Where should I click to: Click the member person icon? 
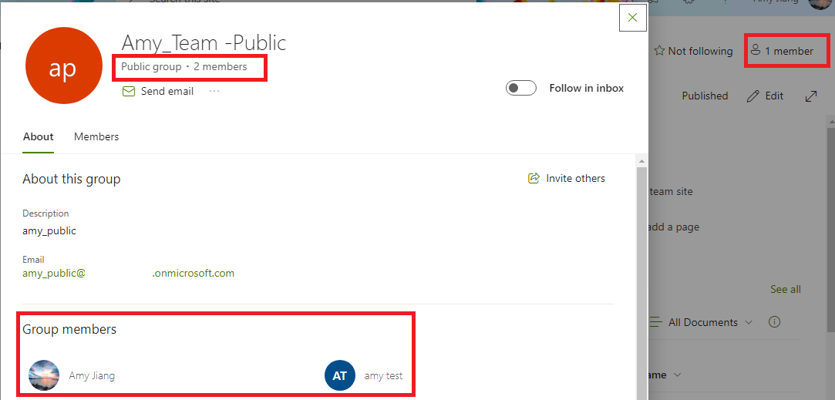pos(755,51)
